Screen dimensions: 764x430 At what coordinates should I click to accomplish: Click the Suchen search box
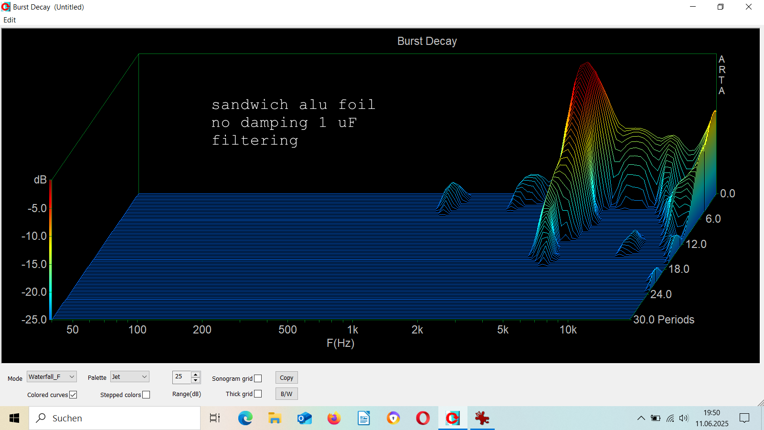tap(115, 418)
